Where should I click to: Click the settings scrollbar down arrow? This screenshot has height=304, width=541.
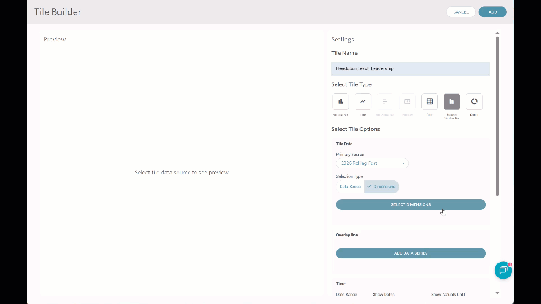tap(497, 293)
